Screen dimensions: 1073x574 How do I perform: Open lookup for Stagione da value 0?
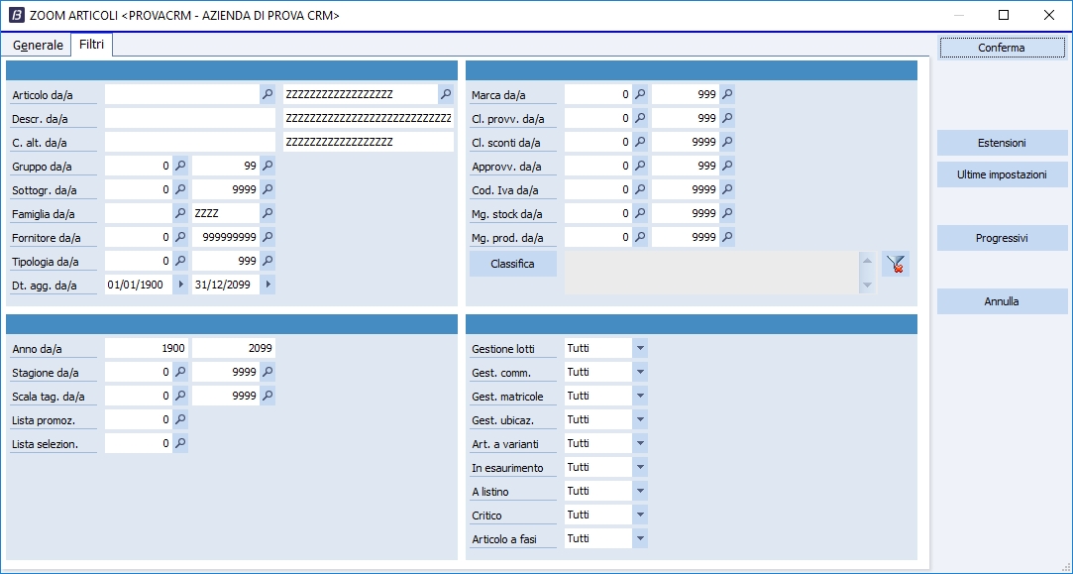coord(180,372)
